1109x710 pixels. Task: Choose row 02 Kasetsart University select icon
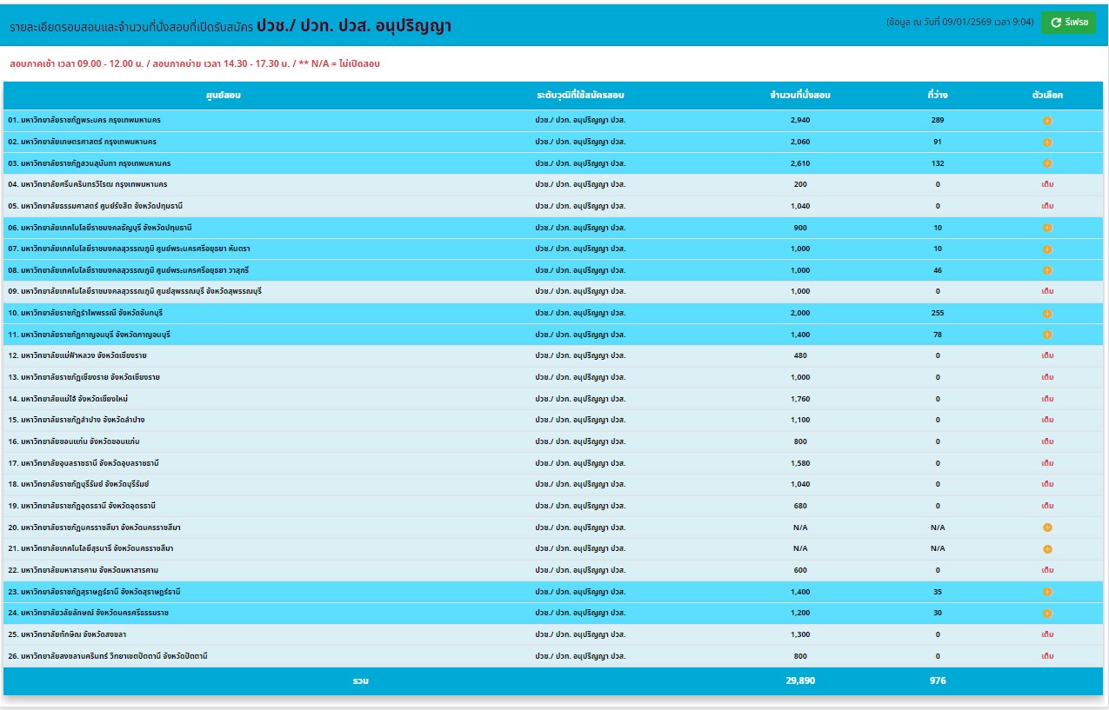coord(1047,142)
